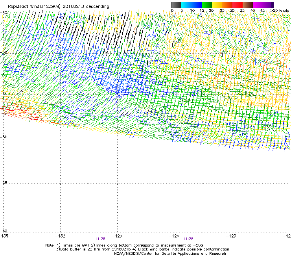The image size is (291, 256).
Task: Click the magenta 40-45 knots legend segment
Action: tap(258, 5)
